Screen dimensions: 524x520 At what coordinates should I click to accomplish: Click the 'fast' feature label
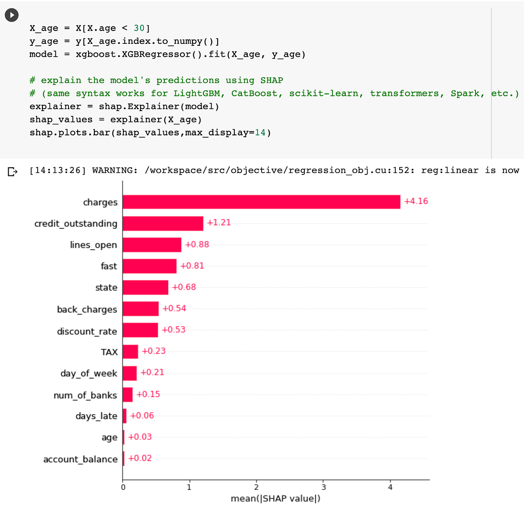click(x=109, y=266)
